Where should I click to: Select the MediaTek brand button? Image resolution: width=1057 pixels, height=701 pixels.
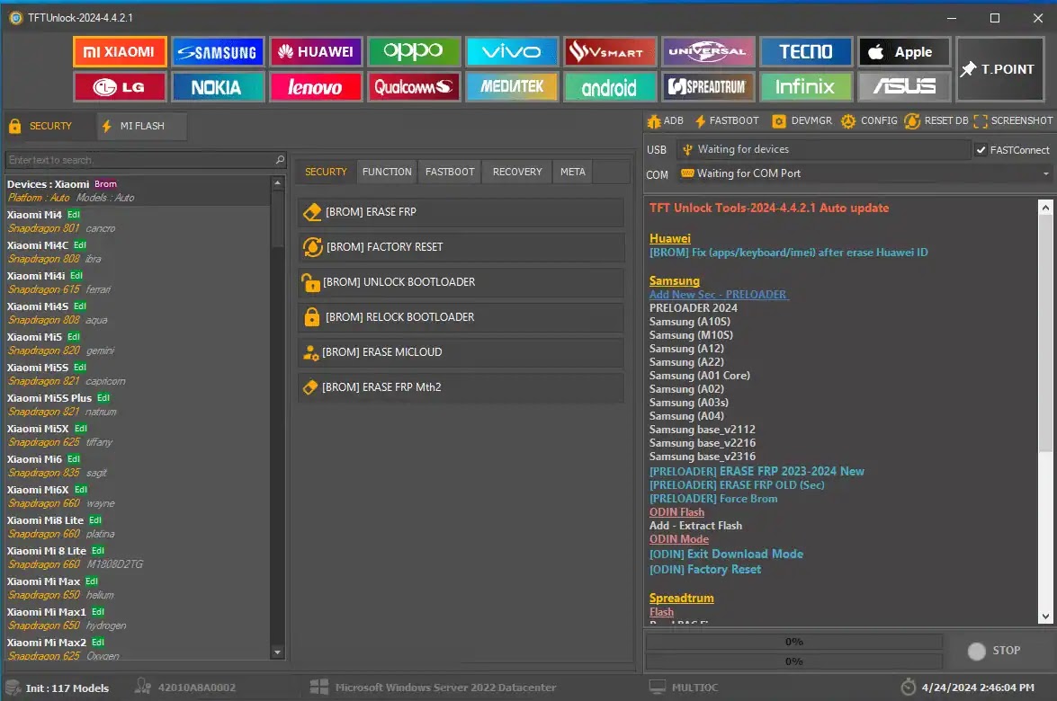coord(511,87)
